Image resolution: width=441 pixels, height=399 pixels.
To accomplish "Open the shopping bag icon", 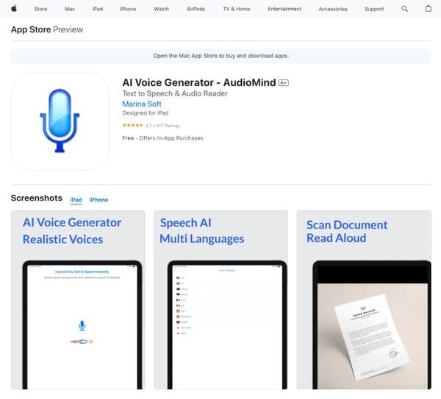I will pyautogui.click(x=428, y=9).
